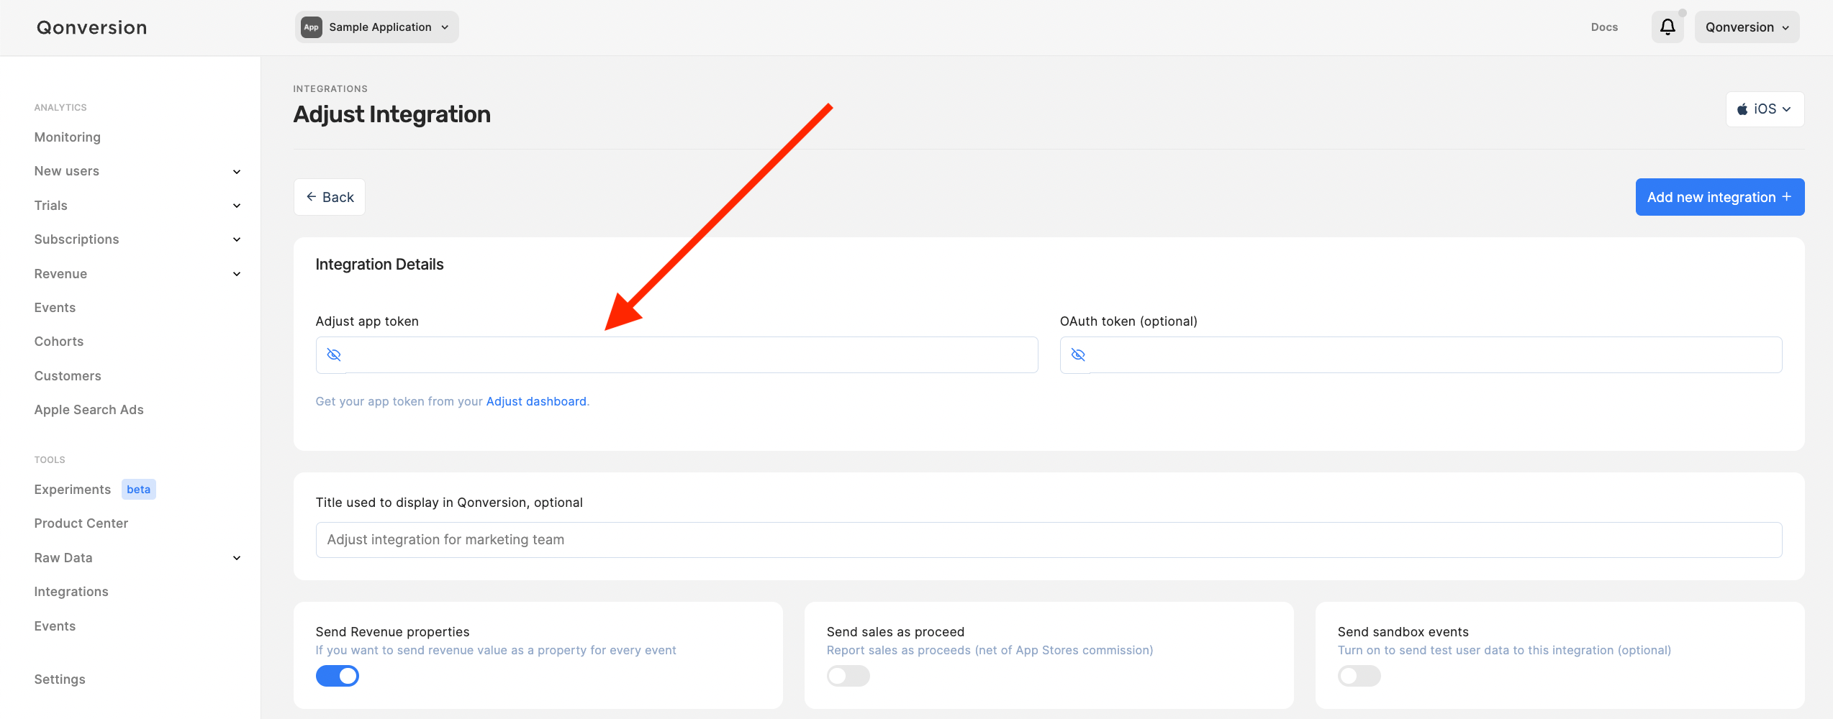Reveal the OAuth token value
Image resolution: width=1833 pixels, height=719 pixels.
[x=1078, y=354]
